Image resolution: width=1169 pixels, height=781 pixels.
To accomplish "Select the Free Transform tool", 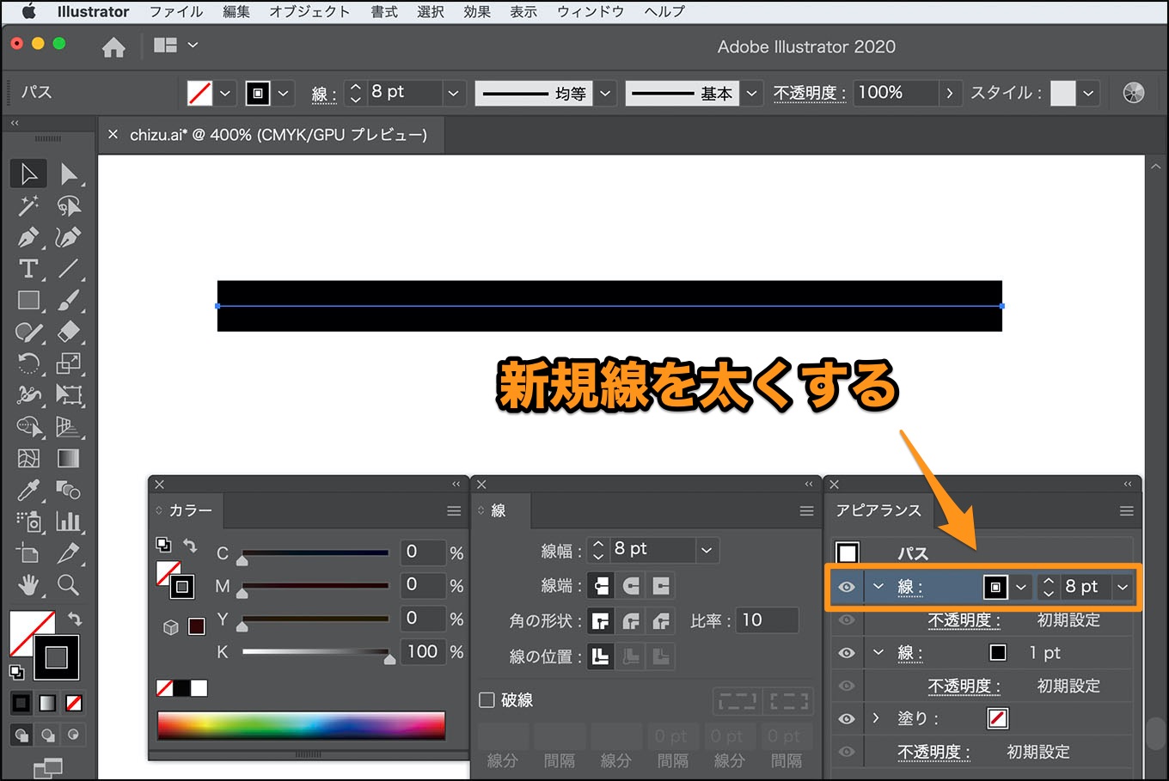I will (x=69, y=395).
